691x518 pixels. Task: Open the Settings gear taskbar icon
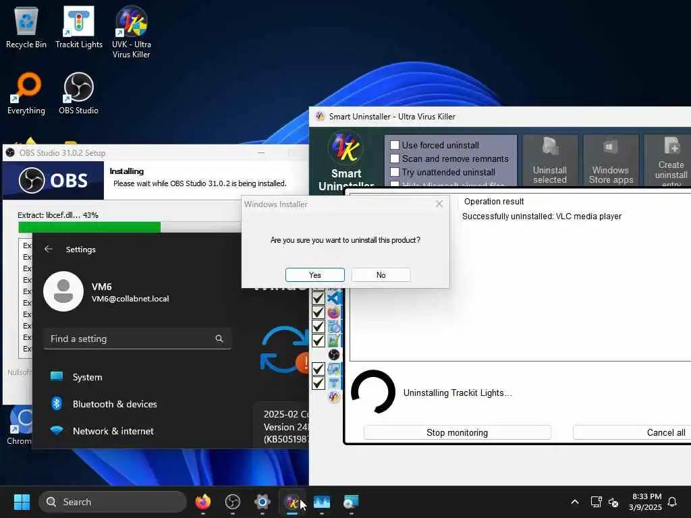pos(262,502)
